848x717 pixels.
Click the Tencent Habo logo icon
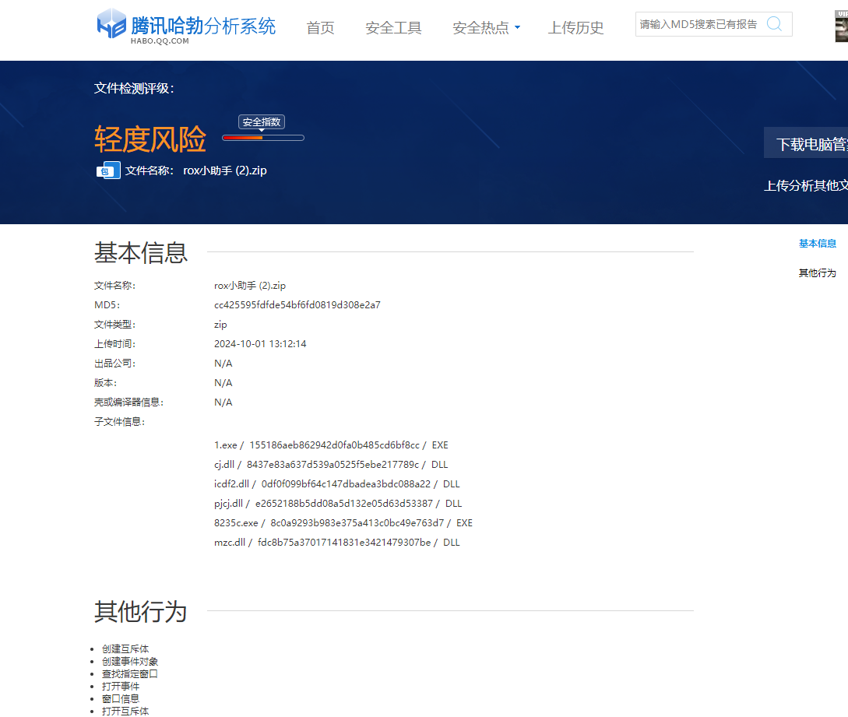point(111,24)
